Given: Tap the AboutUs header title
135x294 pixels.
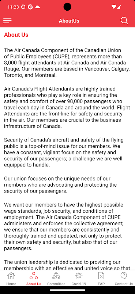Looking at the screenshot, I should (69, 21).
